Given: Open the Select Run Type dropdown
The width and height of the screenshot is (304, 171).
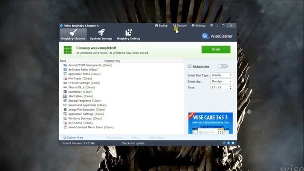Looking at the screenshot, I should [222, 75].
